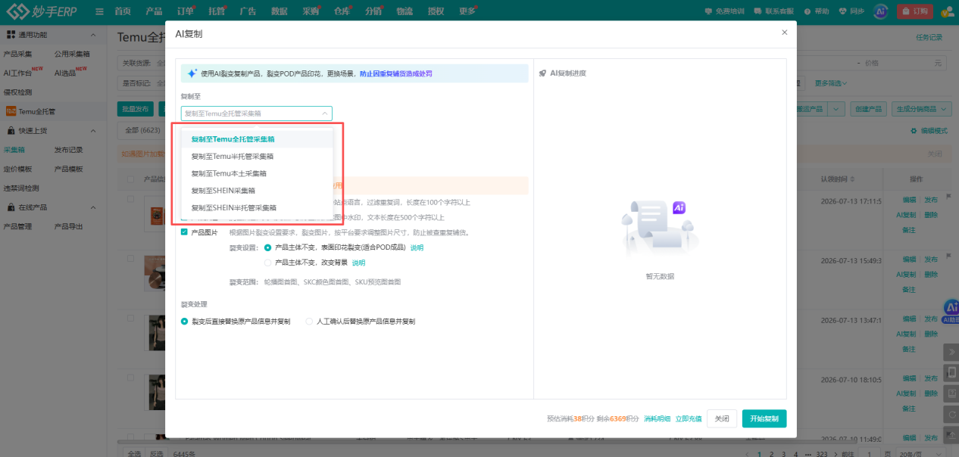Open the 生成分销商品 dropdown button
Viewport: 959px width, 457px height.
(x=921, y=109)
